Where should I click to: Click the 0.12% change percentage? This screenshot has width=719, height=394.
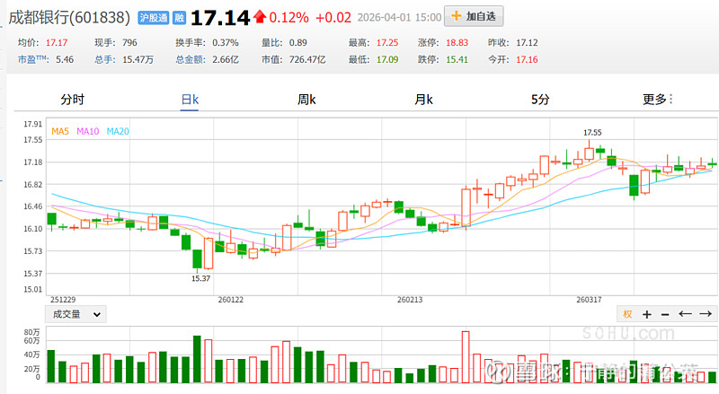[288, 18]
